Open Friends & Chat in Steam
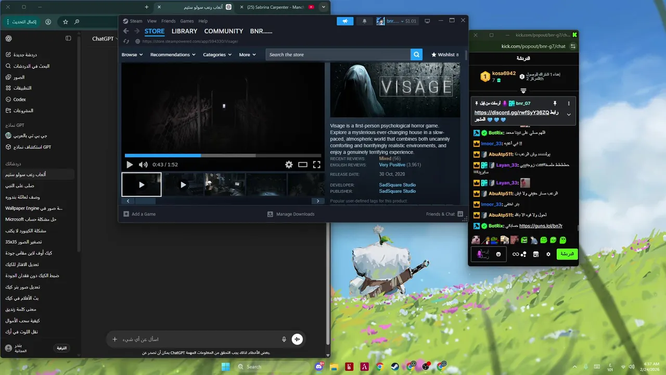The width and height of the screenshot is (666, 375). 444,214
